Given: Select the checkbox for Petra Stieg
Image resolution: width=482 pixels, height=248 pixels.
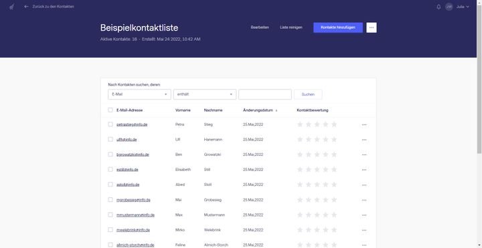Looking at the screenshot, I should tap(110, 124).
